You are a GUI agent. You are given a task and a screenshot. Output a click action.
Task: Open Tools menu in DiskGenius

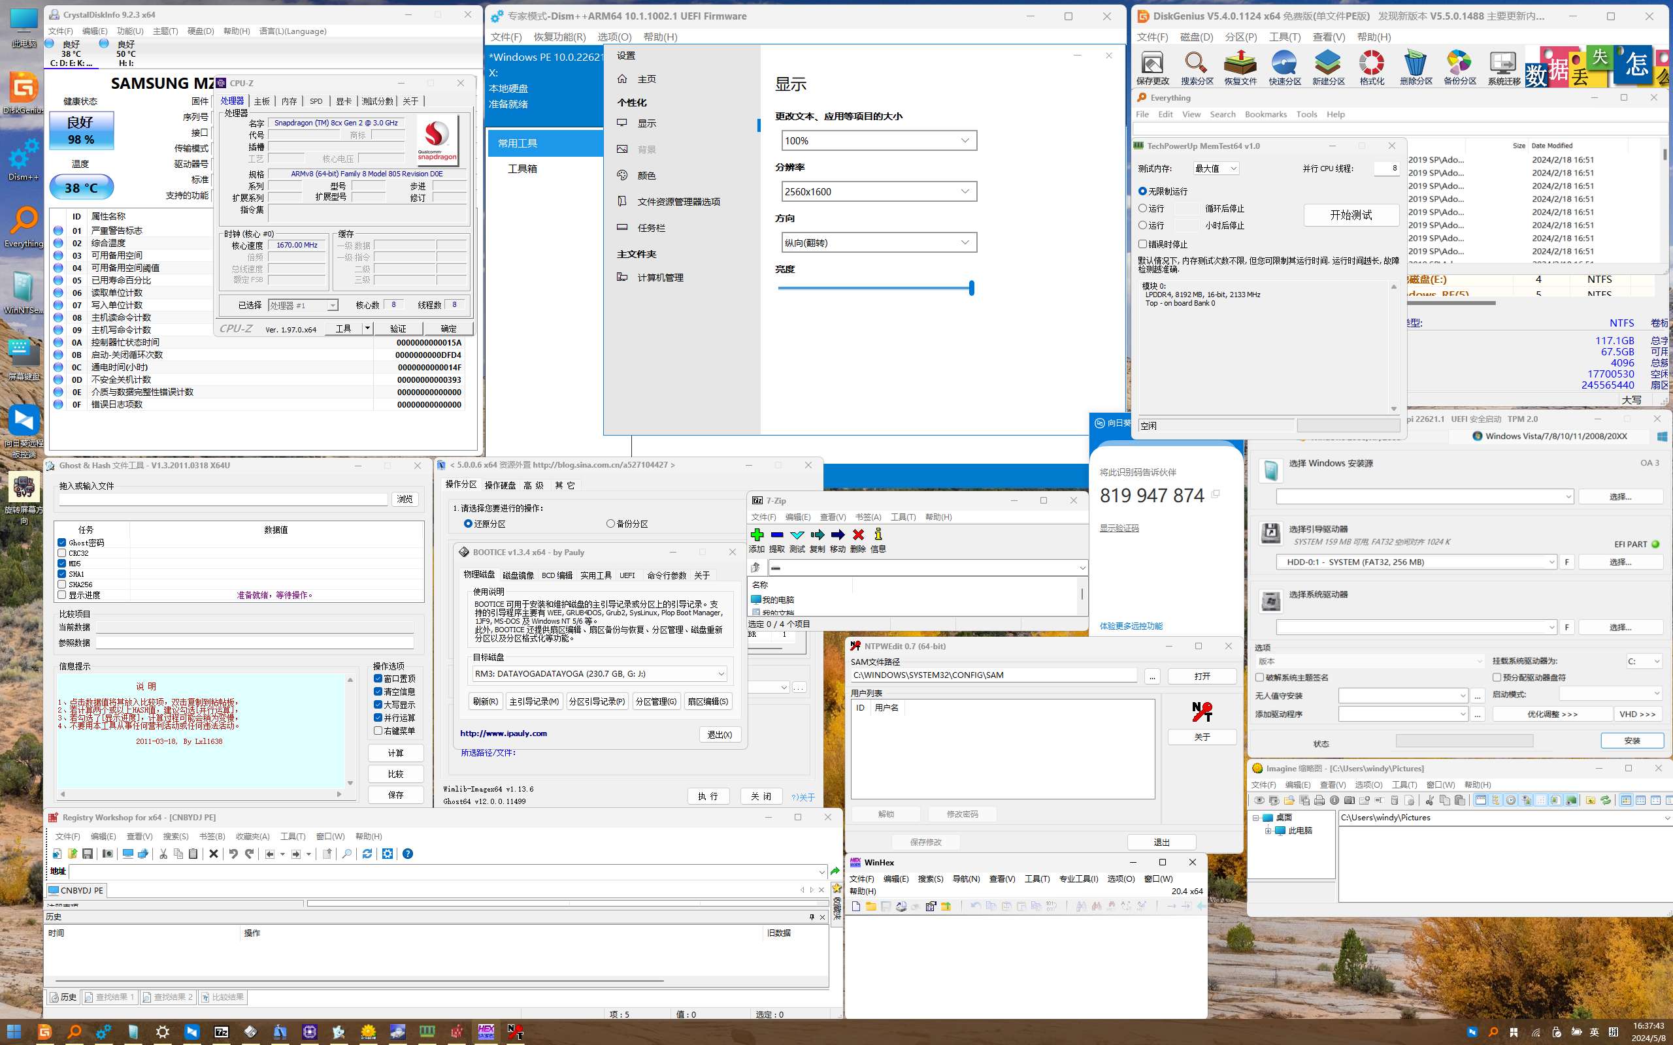tap(1284, 37)
